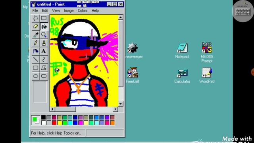This screenshot has width=254, height=143.
Task: Select the FreeCell desktop shortcut
Action: 133,75
